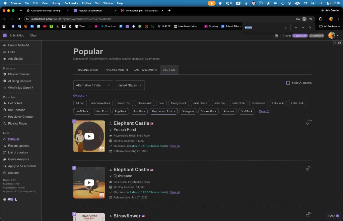Click Ask Gemini button
The height and width of the screenshot is (221, 343).
pyautogui.click(x=330, y=10)
